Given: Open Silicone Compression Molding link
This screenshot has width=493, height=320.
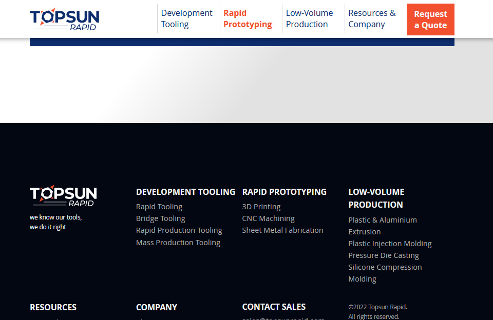Looking at the screenshot, I should coord(385,273).
